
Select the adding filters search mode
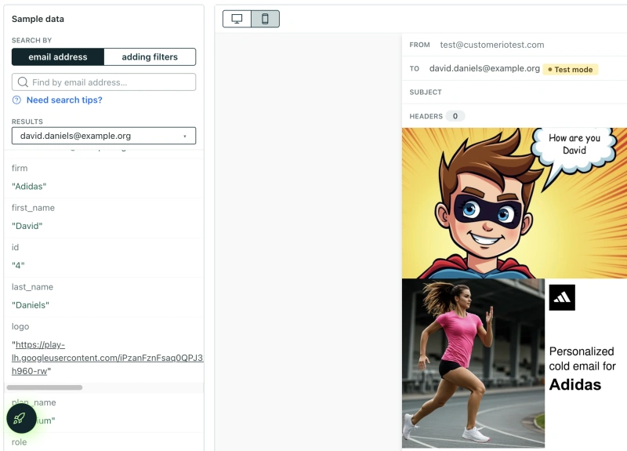150,56
